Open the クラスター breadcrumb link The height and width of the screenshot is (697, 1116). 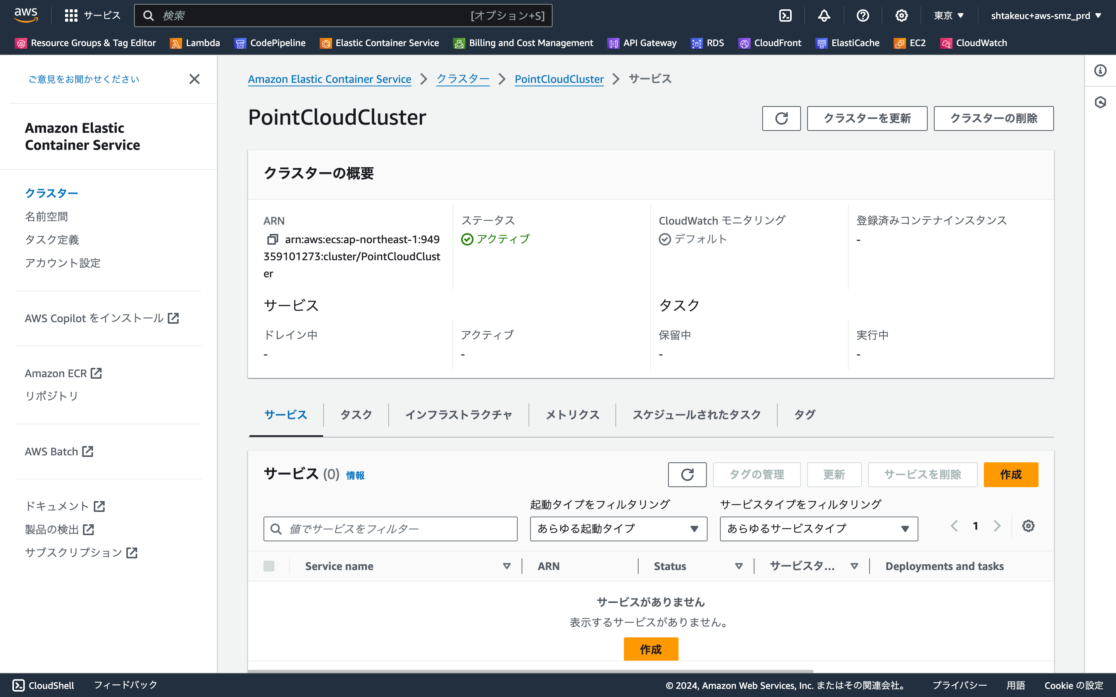(x=463, y=79)
